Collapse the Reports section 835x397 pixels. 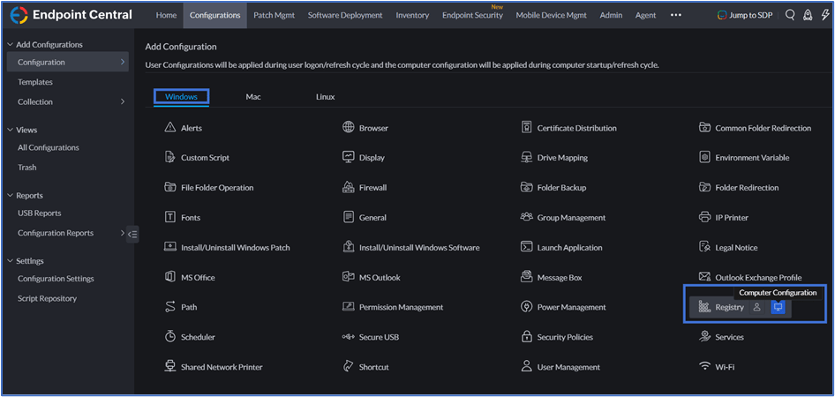click(10, 195)
